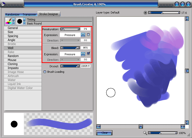Click Resaturation slider left arrow
The image size is (192, 138).
coord(62,29)
